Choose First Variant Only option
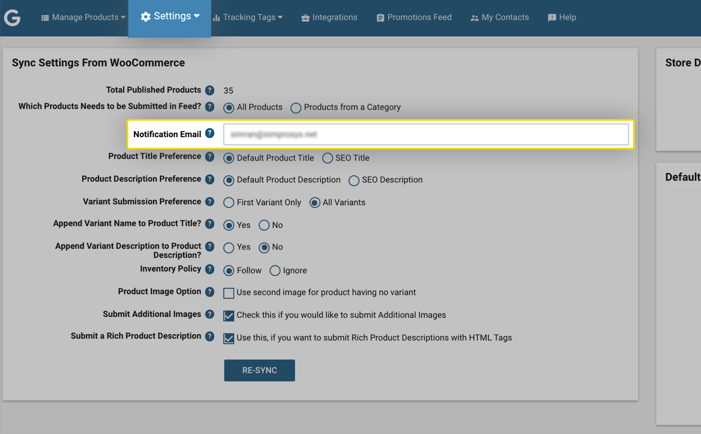Viewport: 701px width, 434px height. 228,203
